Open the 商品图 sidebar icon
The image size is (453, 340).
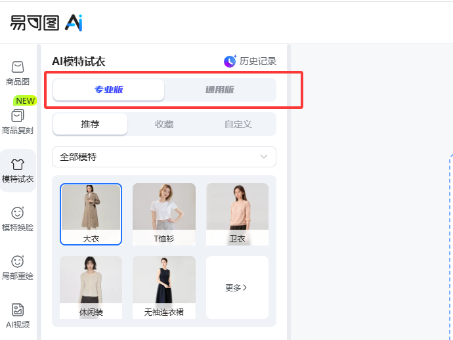(18, 67)
